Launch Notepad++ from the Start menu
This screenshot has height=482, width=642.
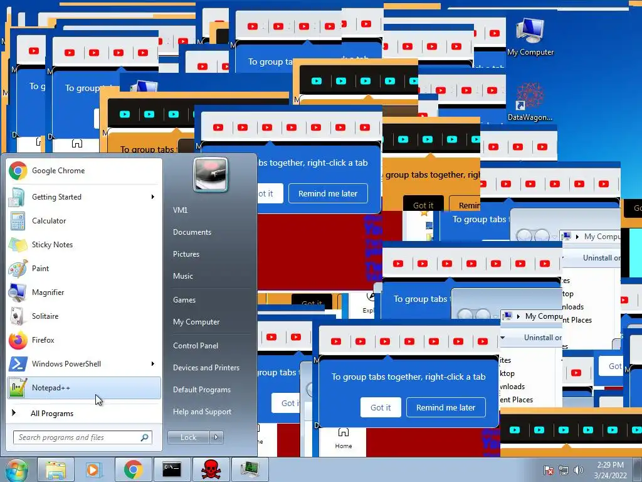[x=84, y=388]
